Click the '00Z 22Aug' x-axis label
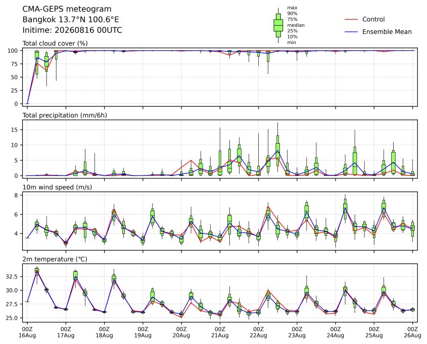The height and width of the screenshot is (344, 427). 258,332
